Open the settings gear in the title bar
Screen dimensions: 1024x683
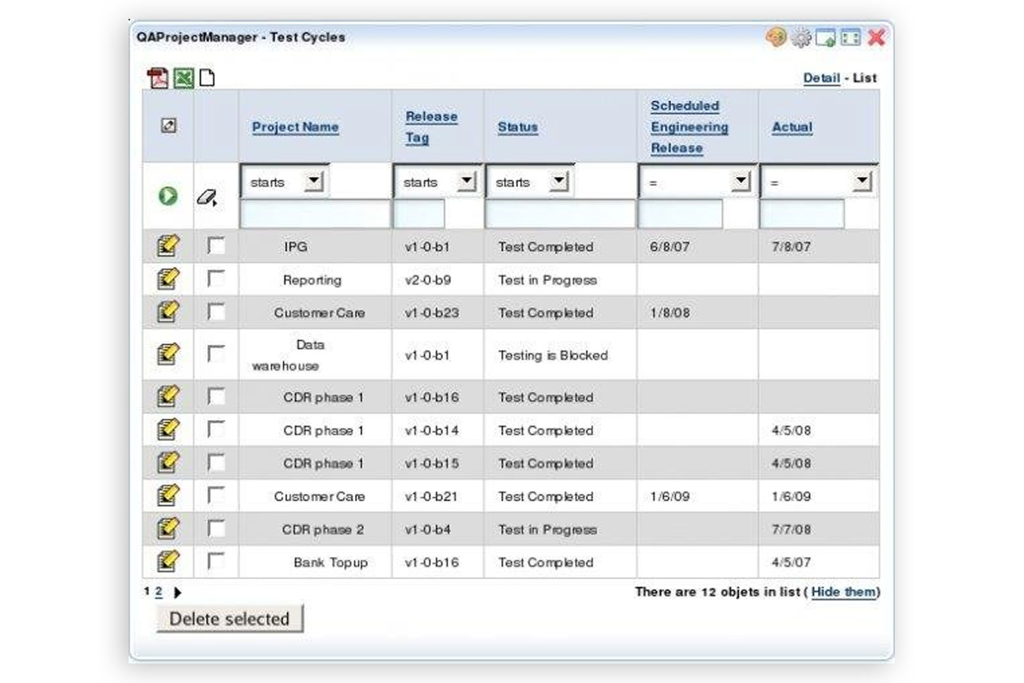801,37
